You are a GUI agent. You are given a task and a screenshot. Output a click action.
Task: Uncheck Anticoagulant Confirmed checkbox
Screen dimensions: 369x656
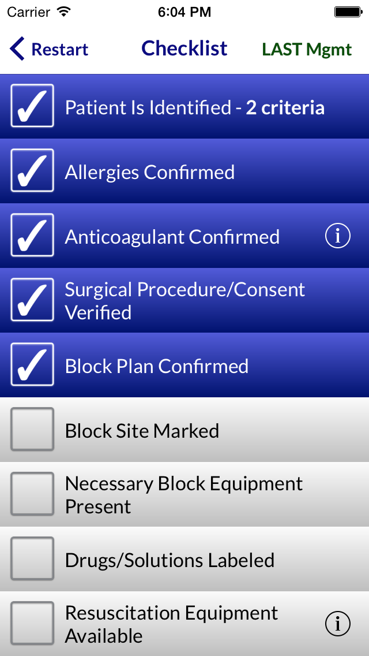(x=32, y=236)
